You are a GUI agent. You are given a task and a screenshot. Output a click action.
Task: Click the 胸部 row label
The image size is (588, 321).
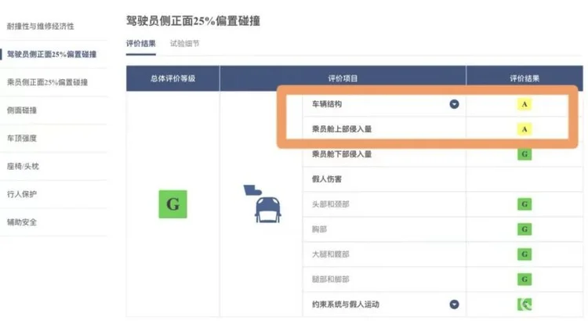[x=319, y=229]
